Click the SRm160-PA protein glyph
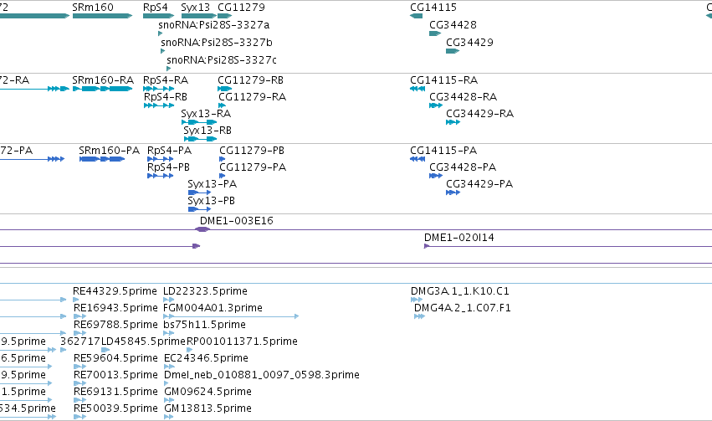 102,159
